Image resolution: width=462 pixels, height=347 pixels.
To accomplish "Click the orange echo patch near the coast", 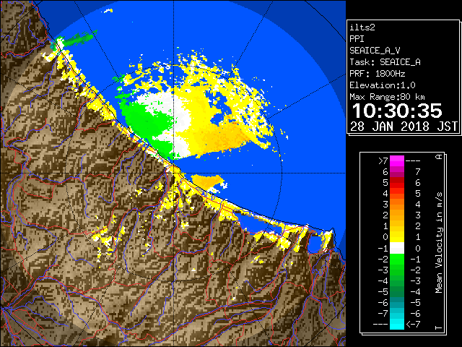I will coord(208,181).
